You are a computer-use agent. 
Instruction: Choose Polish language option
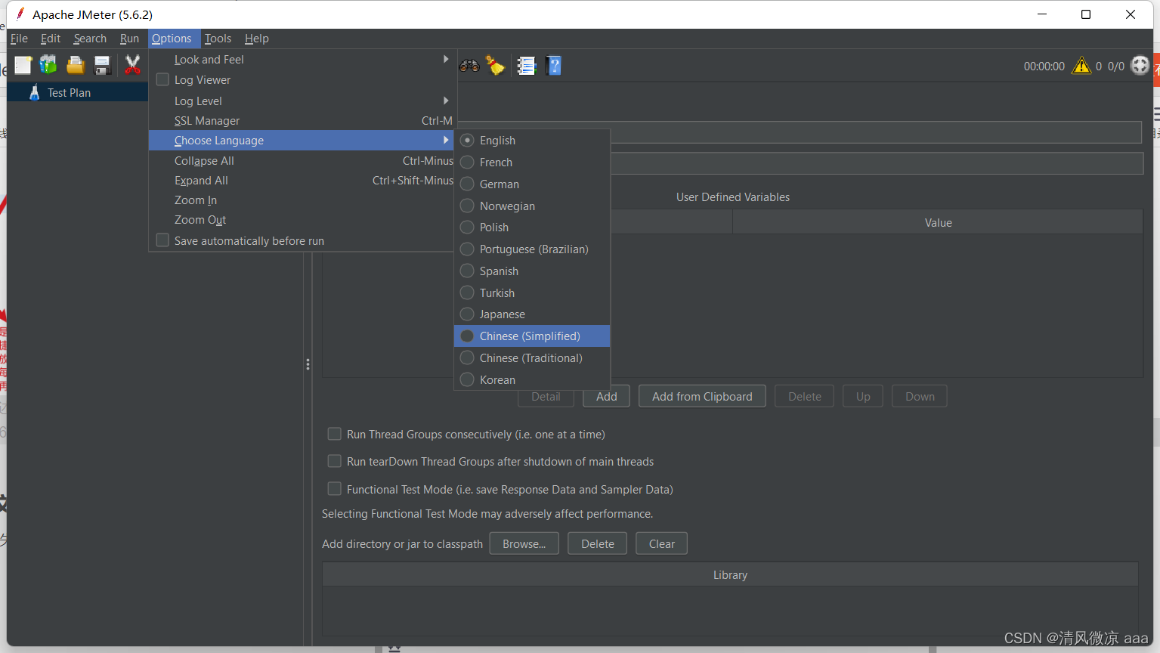[x=532, y=227]
